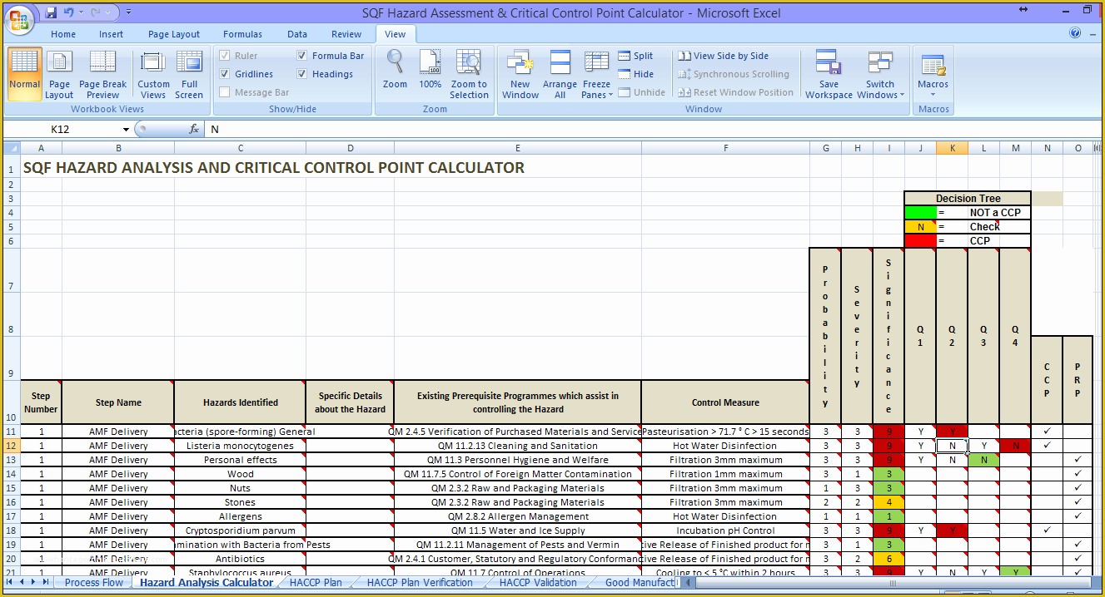Open the Formulas ribbon tab
1105x597 pixels.
[242, 34]
